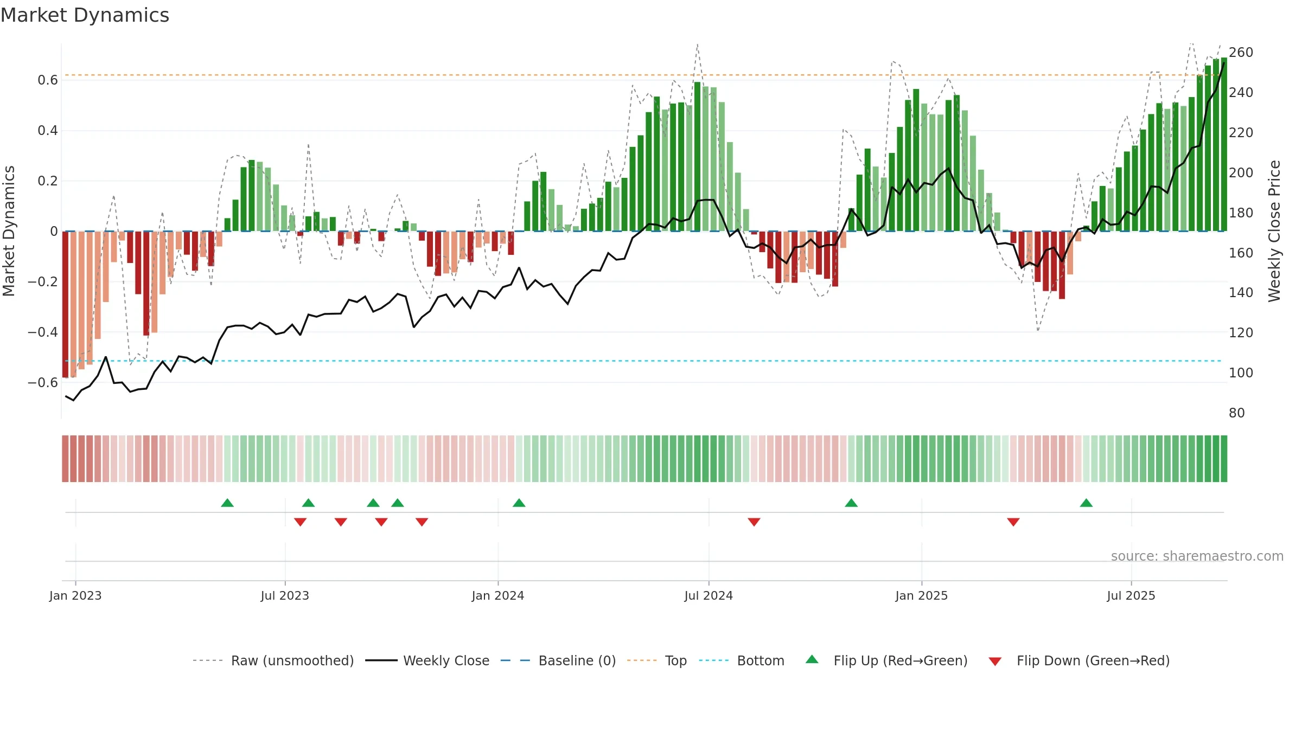
Task: Click the 140 price axis label
Action: 1241,293
